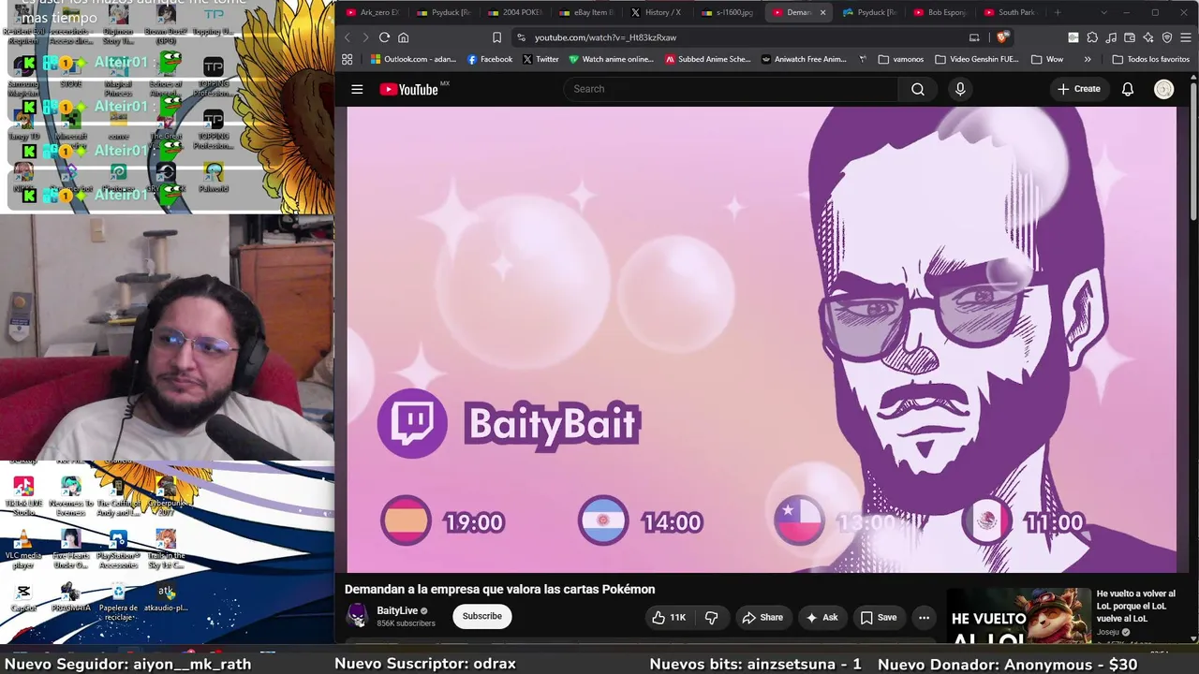The image size is (1199, 674).
Task: Start voice search with the microphone icon
Action: click(959, 89)
